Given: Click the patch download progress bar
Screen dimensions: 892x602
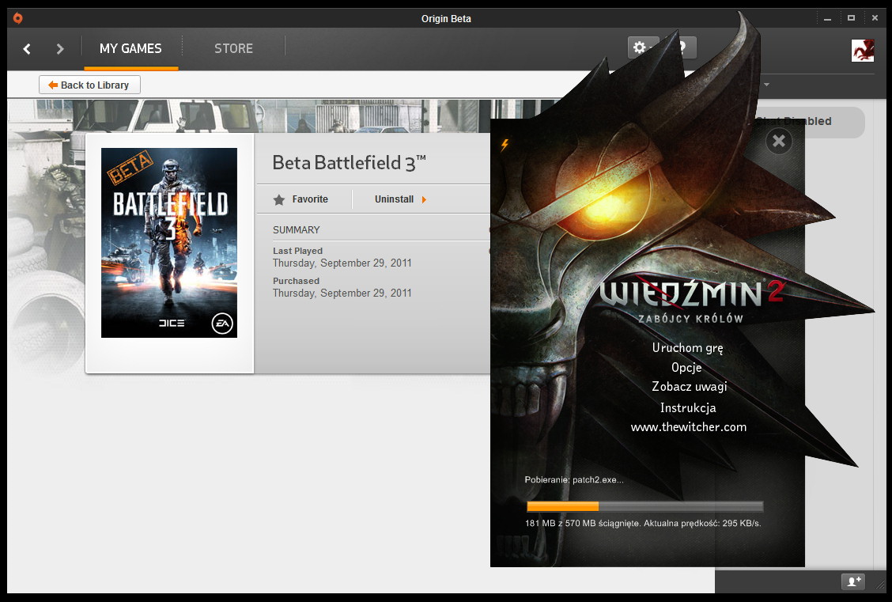Looking at the screenshot, I should (x=644, y=506).
